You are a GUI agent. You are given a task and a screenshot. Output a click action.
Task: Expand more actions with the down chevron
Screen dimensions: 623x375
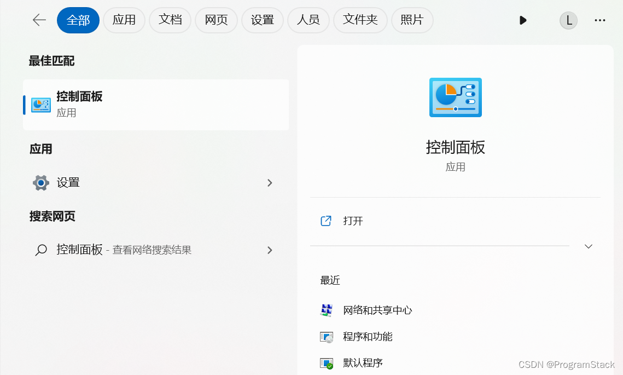point(589,246)
